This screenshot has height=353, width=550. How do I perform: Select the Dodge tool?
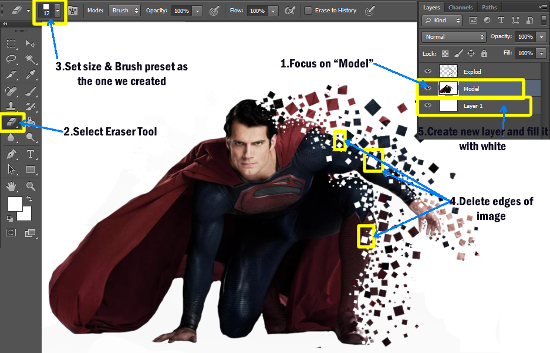click(31, 137)
